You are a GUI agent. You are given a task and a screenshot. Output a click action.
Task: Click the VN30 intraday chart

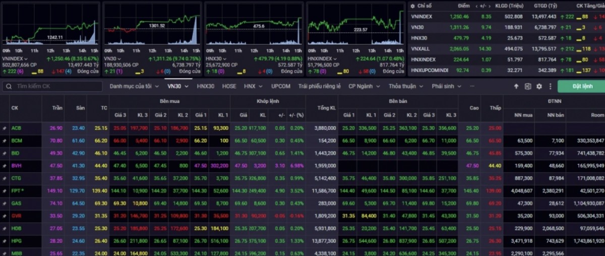click(151, 25)
